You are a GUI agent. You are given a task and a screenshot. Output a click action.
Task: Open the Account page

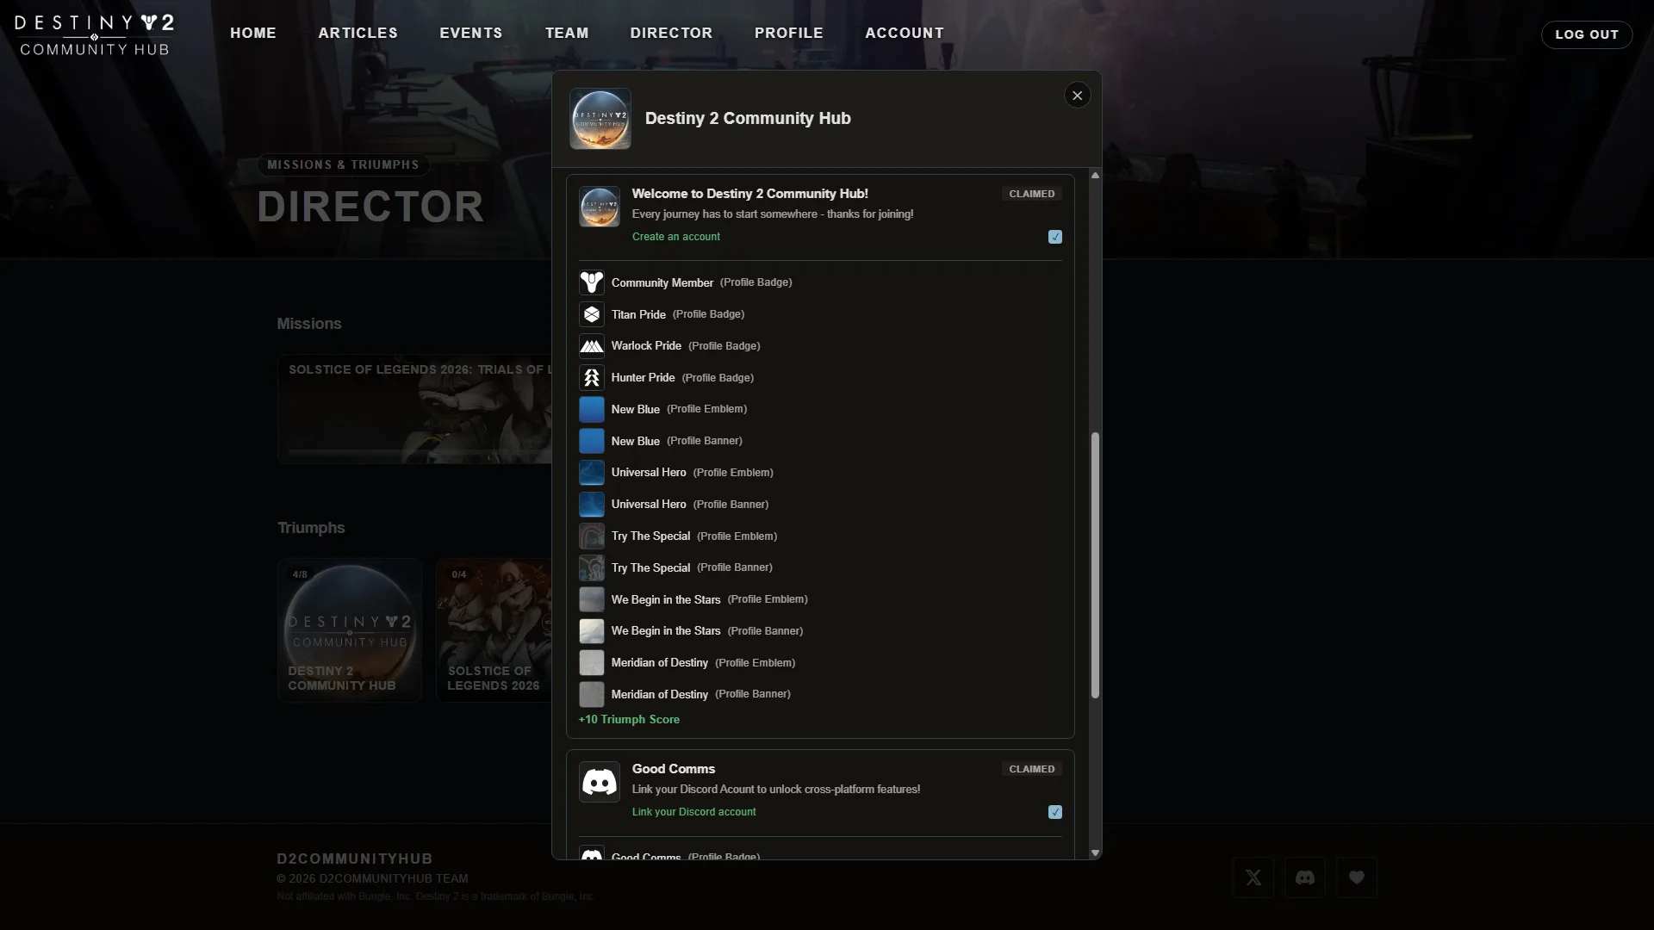point(905,33)
